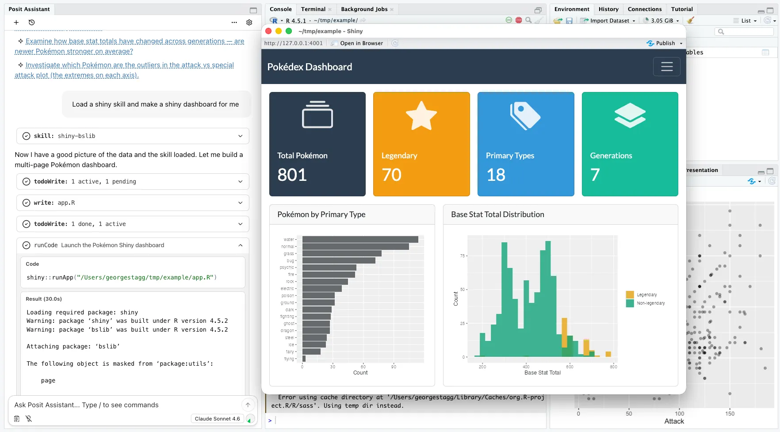Screen dimensions: 780x432
Task: Clear the workspace with the broom icon
Action: pos(690,20)
